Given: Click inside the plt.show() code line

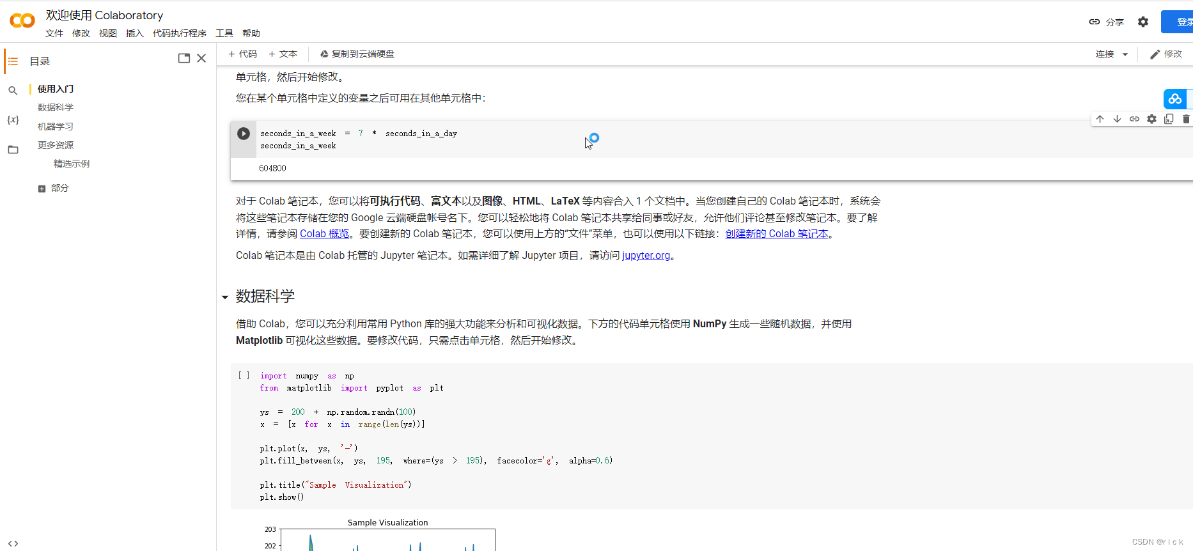Looking at the screenshot, I should click(x=282, y=497).
